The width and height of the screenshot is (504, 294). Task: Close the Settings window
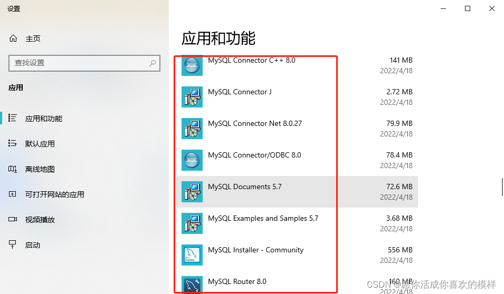[x=492, y=8]
